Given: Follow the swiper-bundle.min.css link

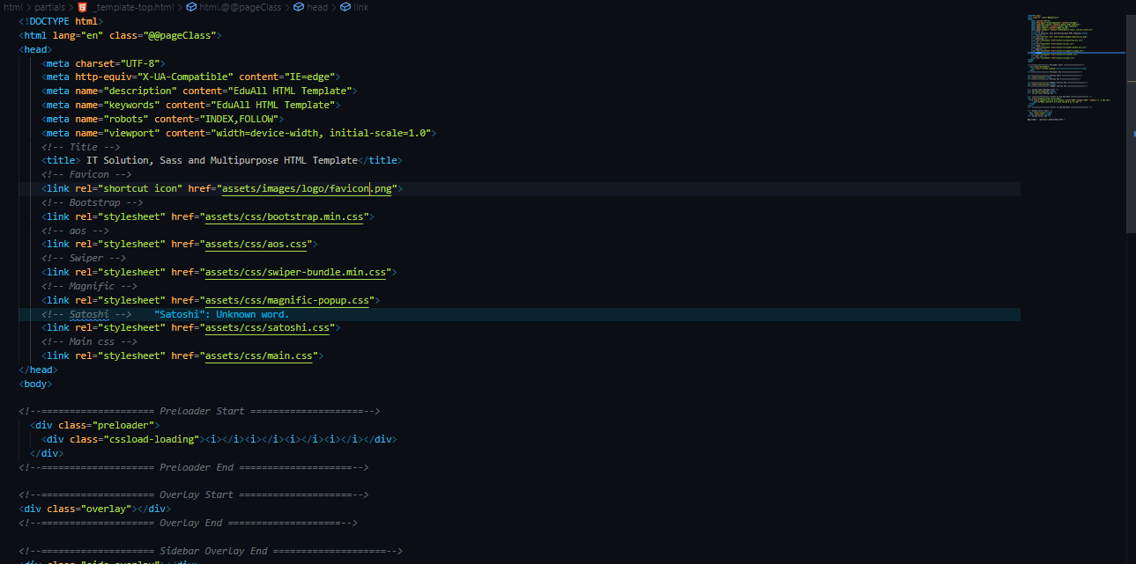Looking at the screenshot, I should click(296, 272).
